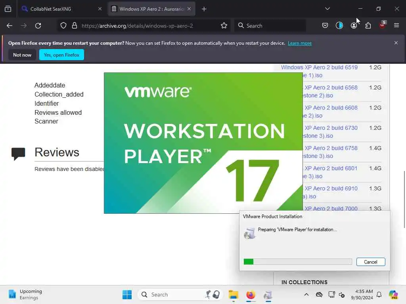Click the VMware installer disc icon
406x304 pixels.
tap(250, 233)
